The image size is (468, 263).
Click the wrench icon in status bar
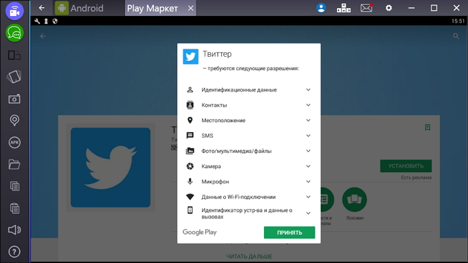click(x=37, y=21)
